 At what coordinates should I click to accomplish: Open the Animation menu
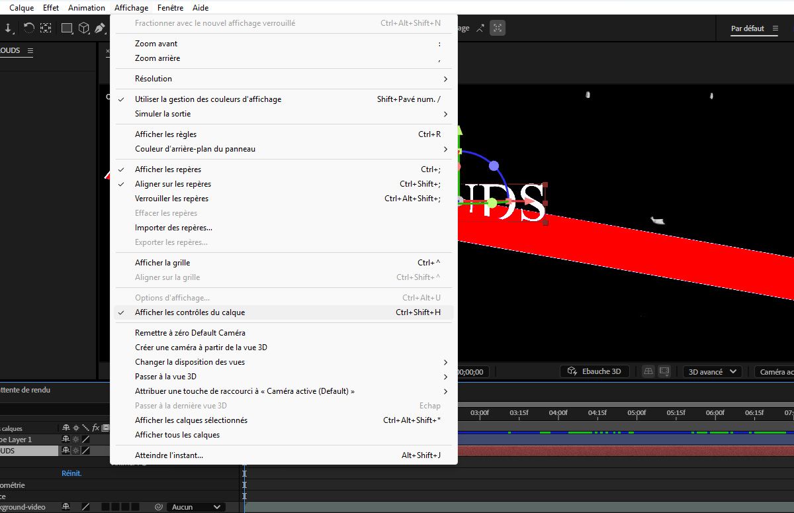point(87,8)
